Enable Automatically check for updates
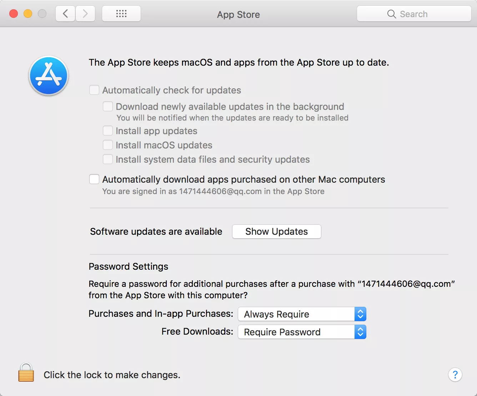The image size is (477, 396). (94, 90)
